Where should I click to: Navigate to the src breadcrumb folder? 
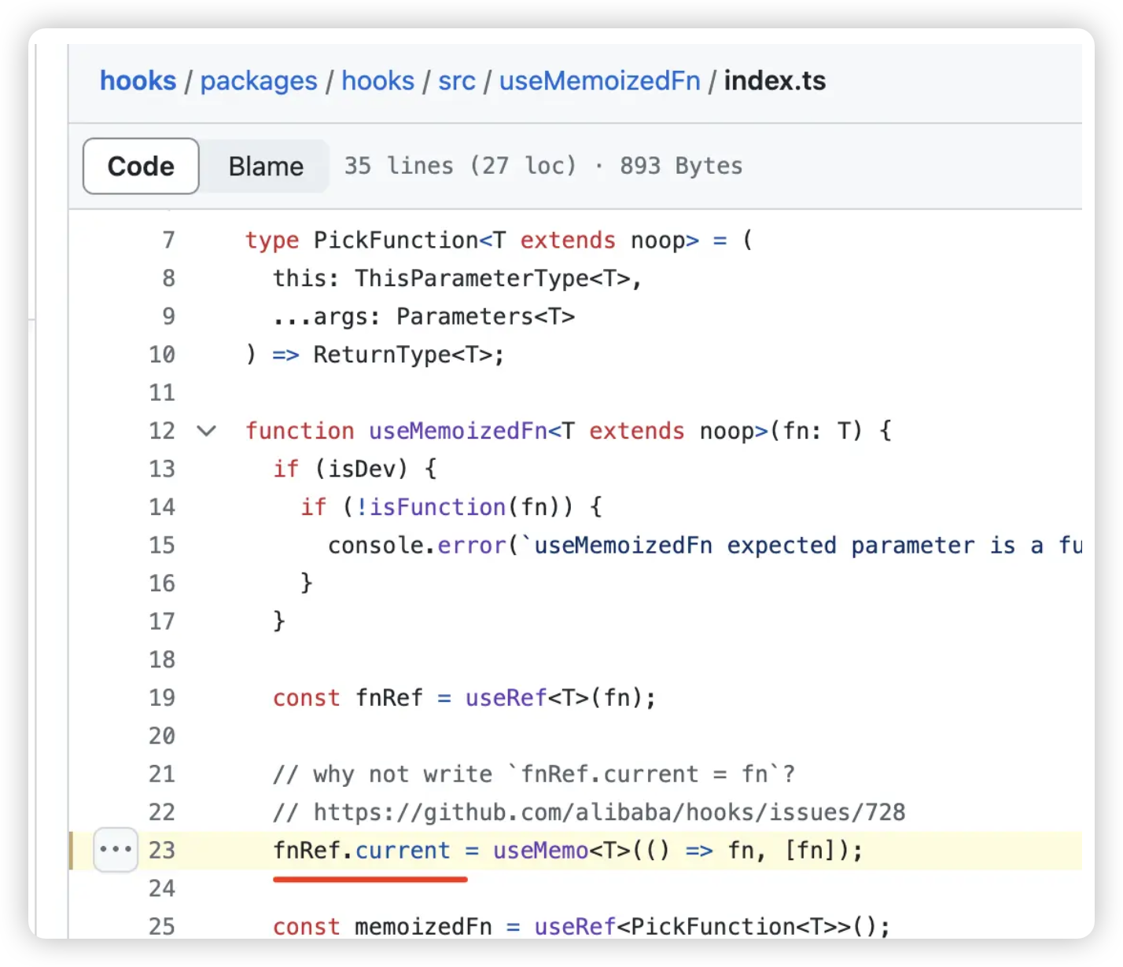tap(456, 81)
